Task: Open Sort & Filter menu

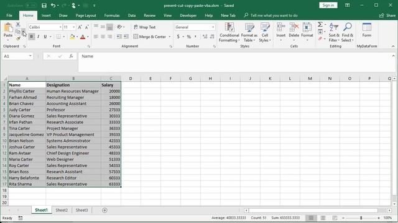Action: [x=334, y=32]
